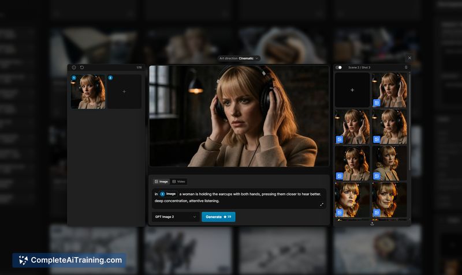Select reference image 1 thumbnail
Screen dimensions: 462x275
pyautogui.click(x=88, y=92)
